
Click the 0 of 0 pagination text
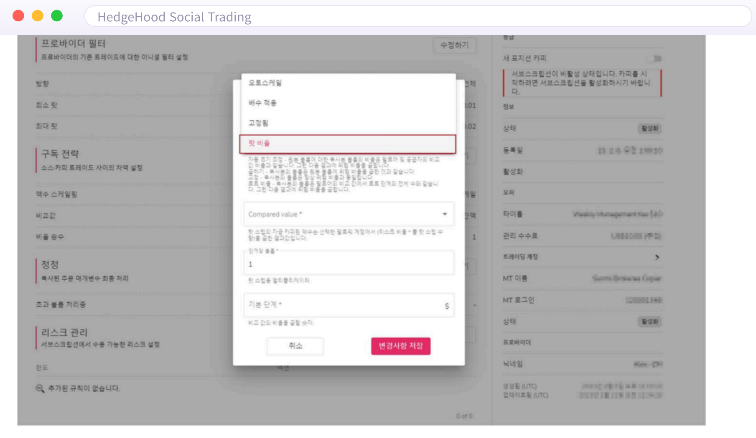pyautogui.click(x=464, y=416)
